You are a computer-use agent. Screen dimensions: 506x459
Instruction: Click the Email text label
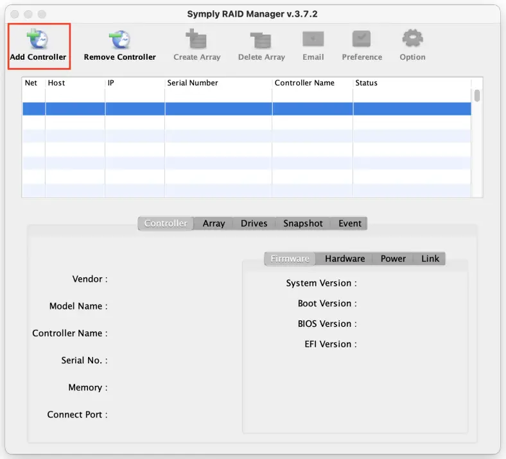click(313, 56)
